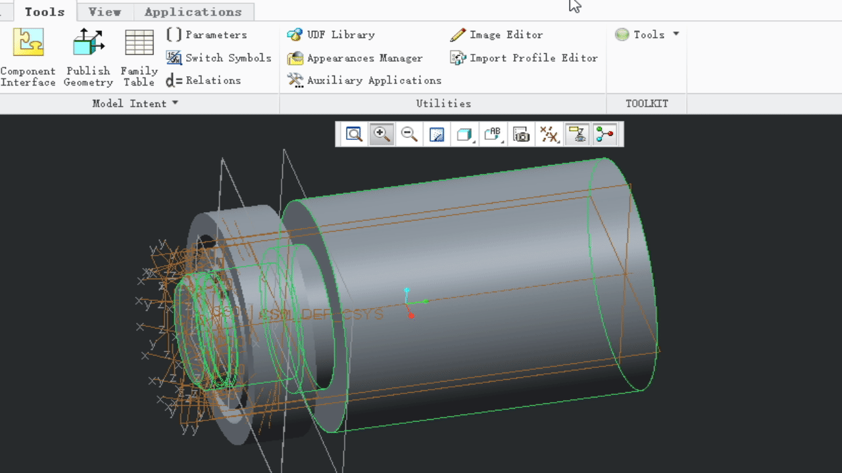Open the Saved Orientations dropdown

coord(493,135)
